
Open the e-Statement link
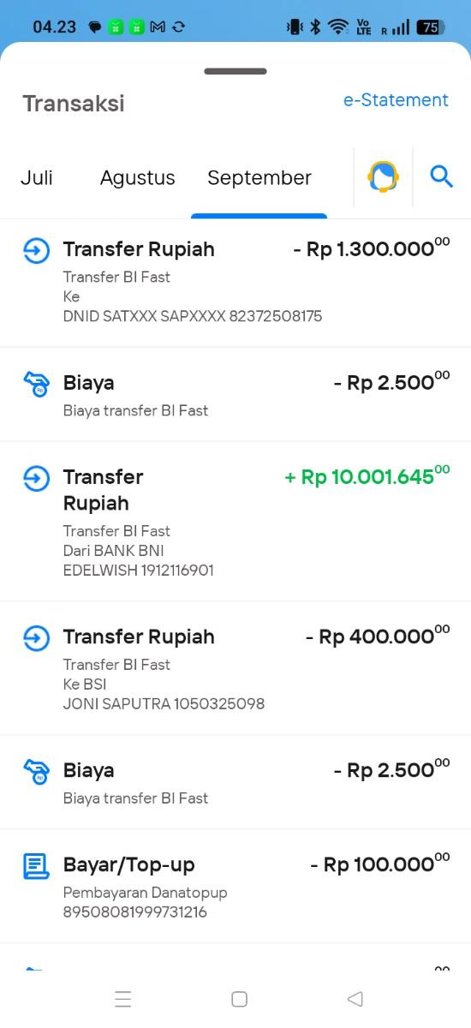[x=396, y=100]
